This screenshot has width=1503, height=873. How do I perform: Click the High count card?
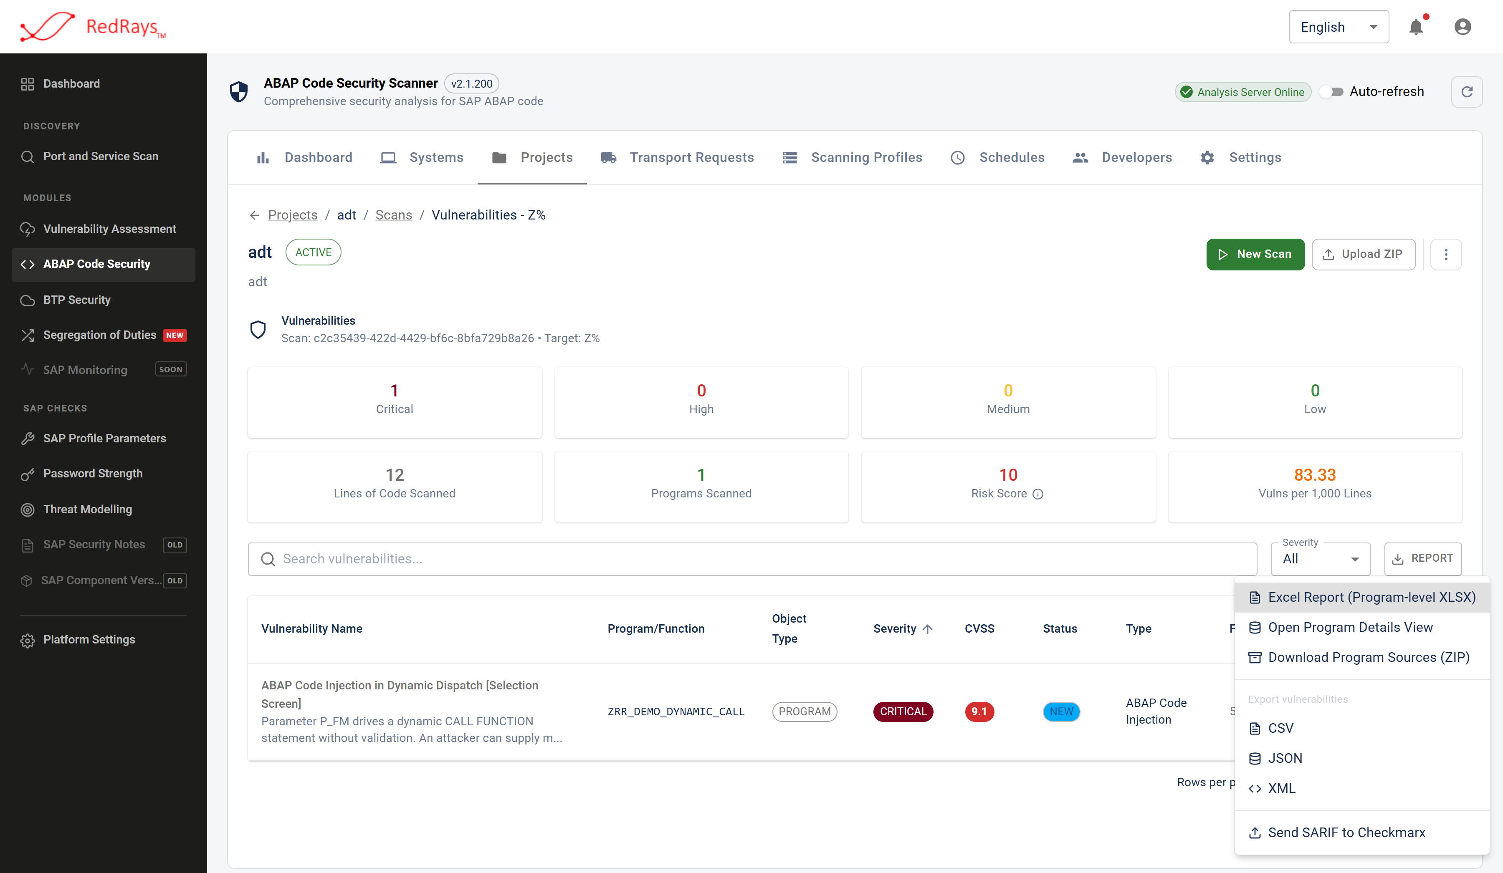coord(701,403)
